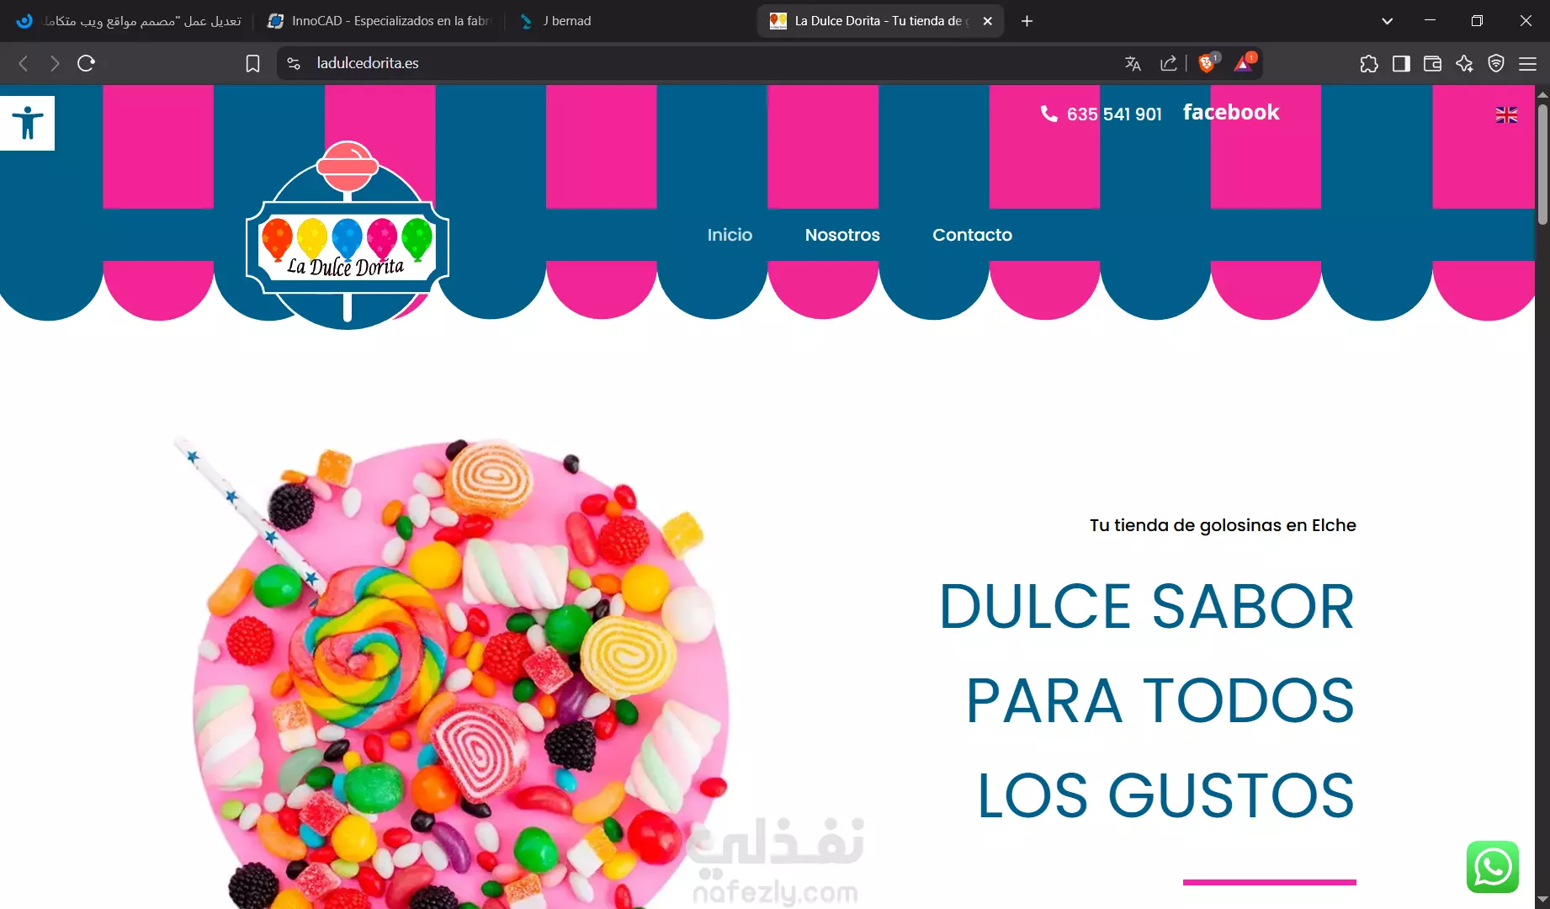This screenshot has height=909, width=1550.
Task: Open the browser hamburger menu
Action: point(1528,63)
